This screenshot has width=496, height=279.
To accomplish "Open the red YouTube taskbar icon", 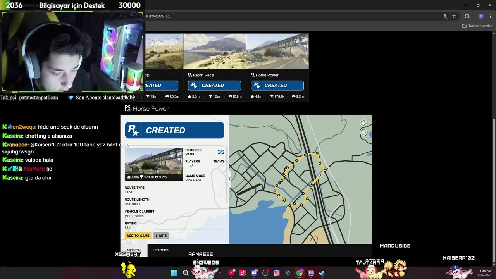I will (231, 273).
